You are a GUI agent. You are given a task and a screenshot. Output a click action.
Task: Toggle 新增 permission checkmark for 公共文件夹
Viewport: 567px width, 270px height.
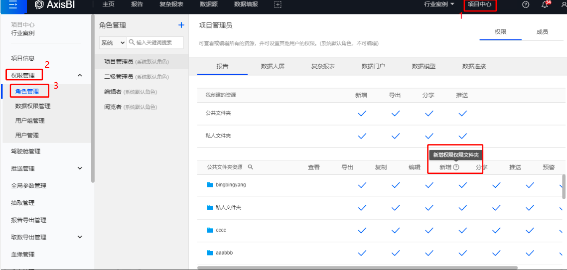362,114
